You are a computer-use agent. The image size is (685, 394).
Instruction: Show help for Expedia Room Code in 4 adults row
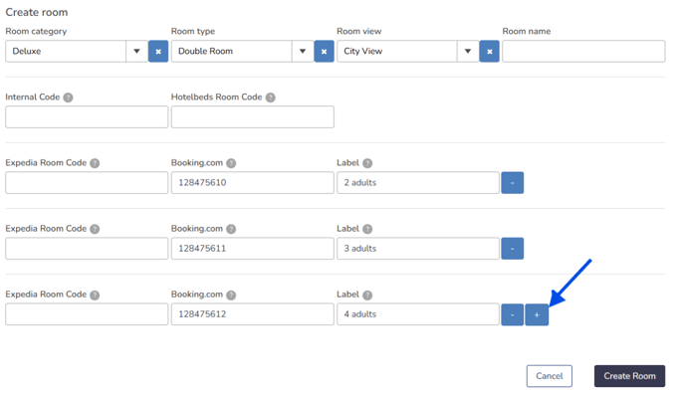pos(95,295)
